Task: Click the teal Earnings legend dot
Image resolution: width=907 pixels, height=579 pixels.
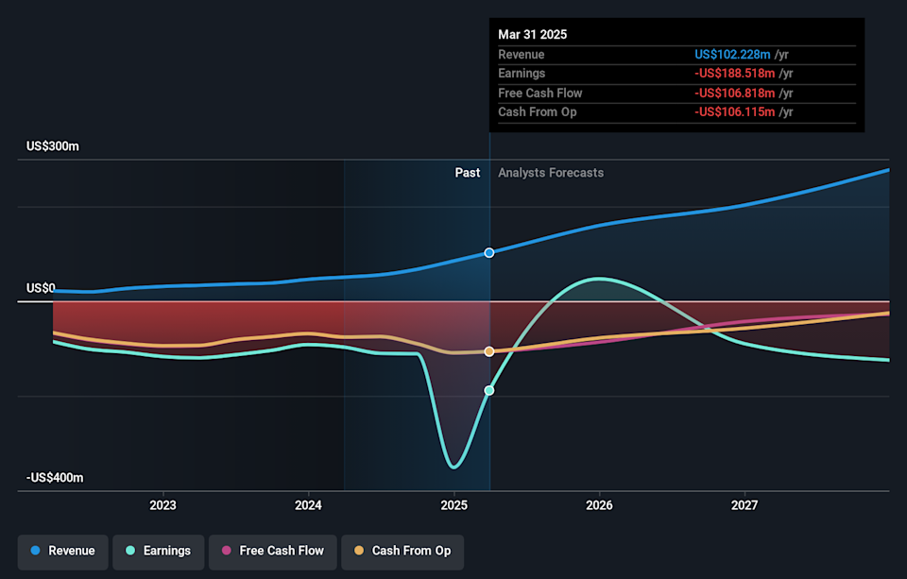Action: [x=130, y=551]
